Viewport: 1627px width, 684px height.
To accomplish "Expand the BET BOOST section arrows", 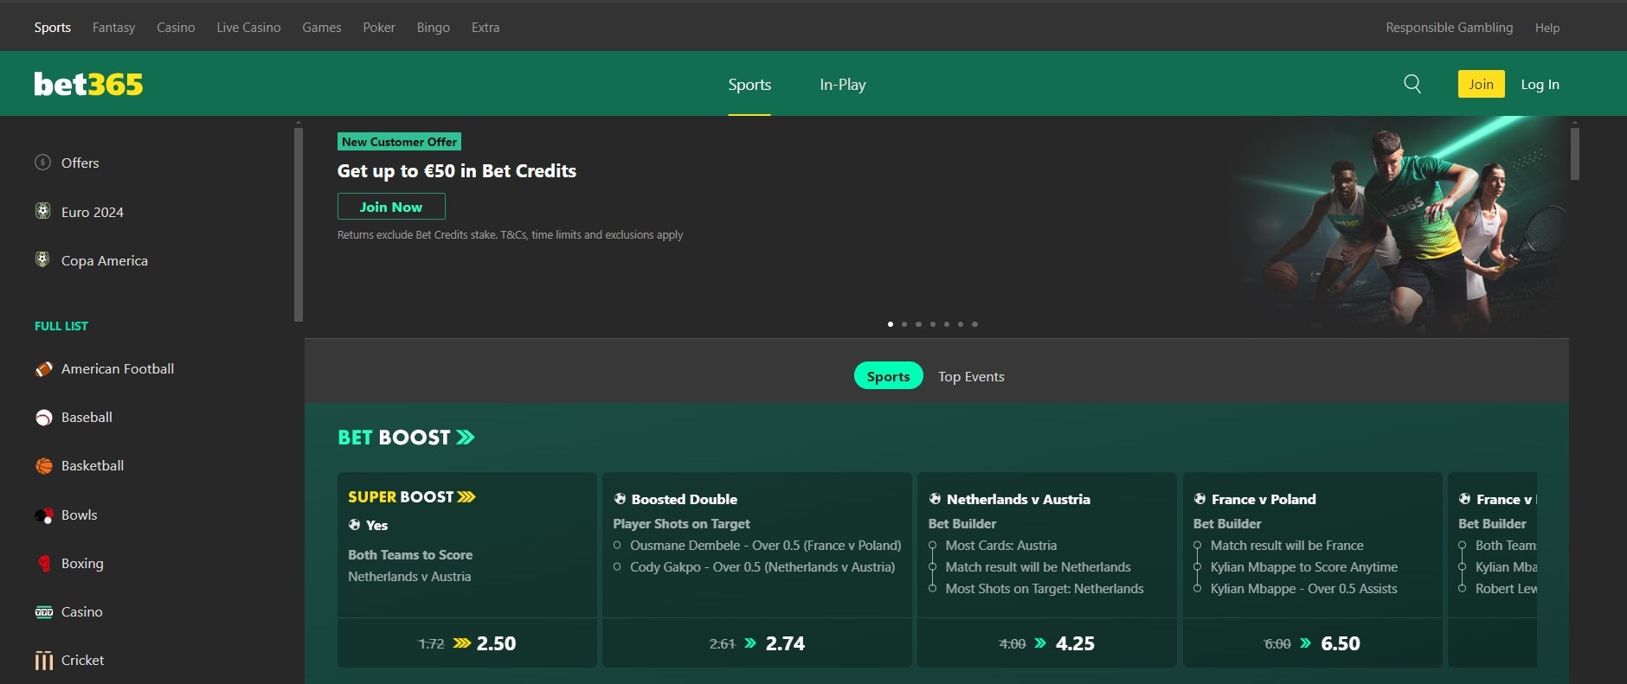I will pyautogui.click(x=466, y=438).
